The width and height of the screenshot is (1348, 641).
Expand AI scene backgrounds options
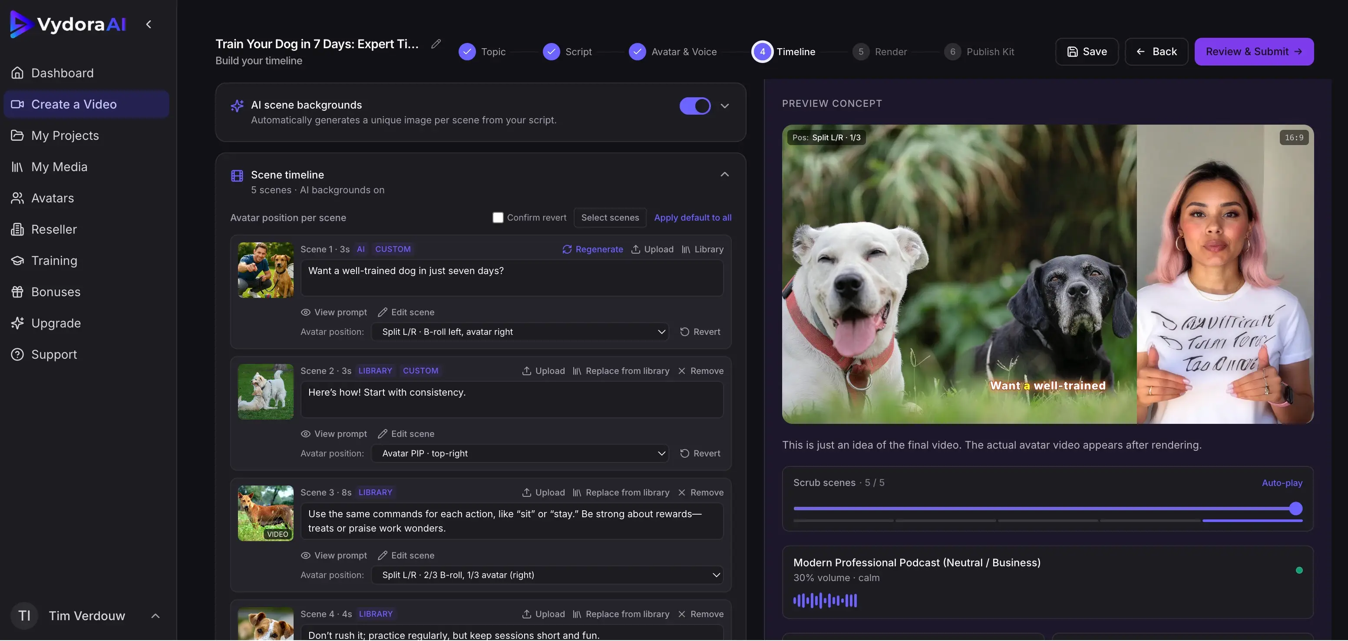pyautogui.click(x=725, y=106)
